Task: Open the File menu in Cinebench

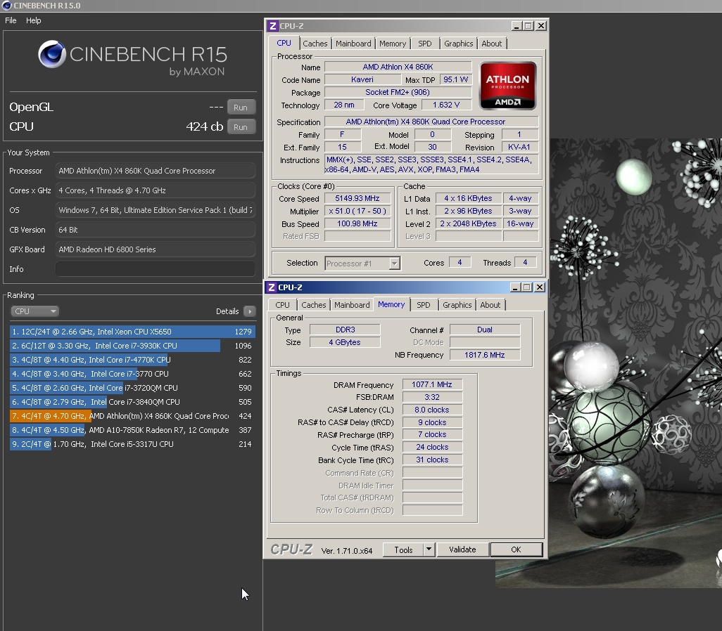Action: [11, 20]
